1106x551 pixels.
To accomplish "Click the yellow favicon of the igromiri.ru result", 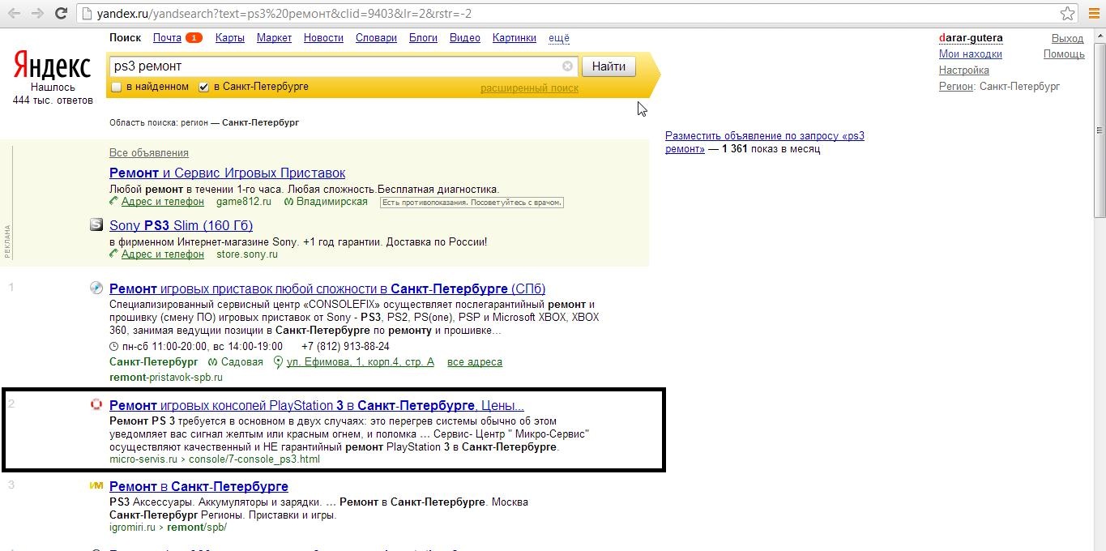I will (96, 486).
